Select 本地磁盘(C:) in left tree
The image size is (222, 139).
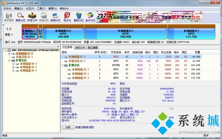(x=24, y=53)
